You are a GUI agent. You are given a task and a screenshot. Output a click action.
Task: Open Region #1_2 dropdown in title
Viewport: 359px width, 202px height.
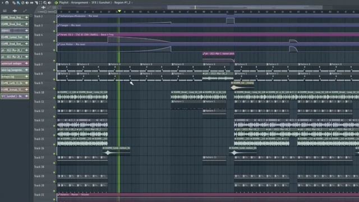tap(122, 3)
